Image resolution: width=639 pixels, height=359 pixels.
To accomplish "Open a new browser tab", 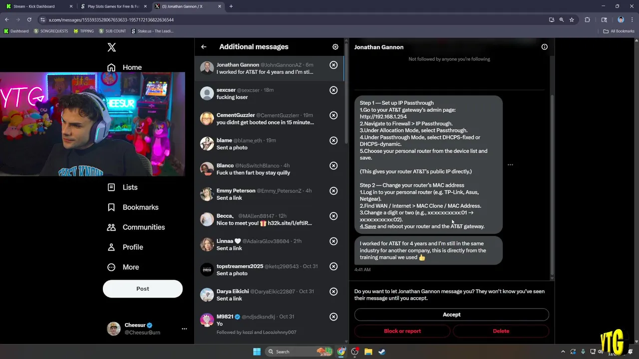I will tap(231, 6).
